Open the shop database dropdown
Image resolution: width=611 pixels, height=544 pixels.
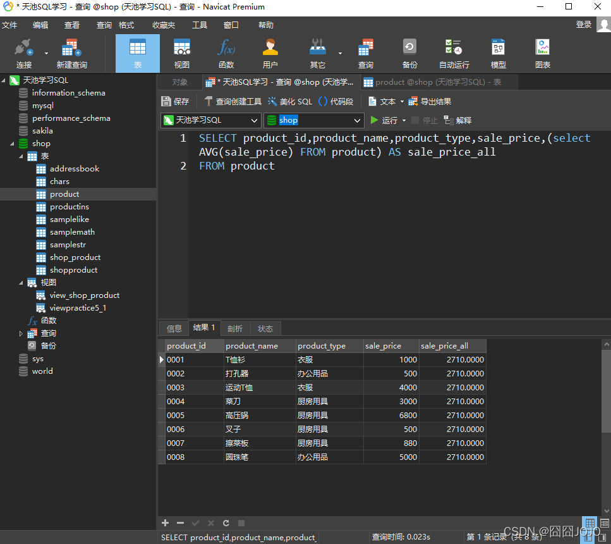[313, 120]
